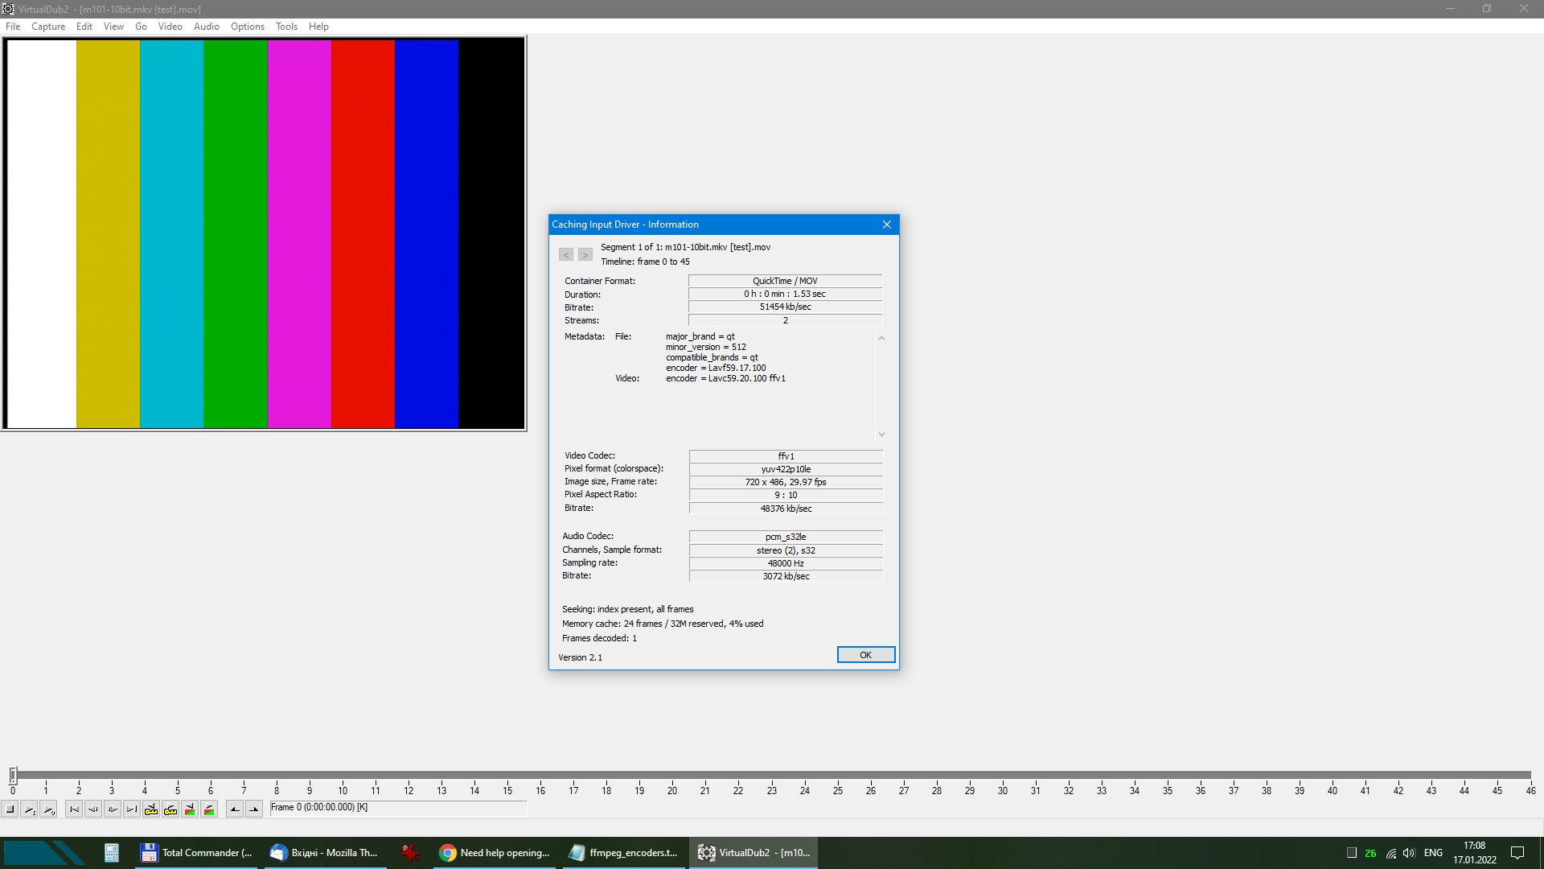Click frame 10 on the timeline ruler
The height and width of the screenshot is (869, 1544).
343,790
